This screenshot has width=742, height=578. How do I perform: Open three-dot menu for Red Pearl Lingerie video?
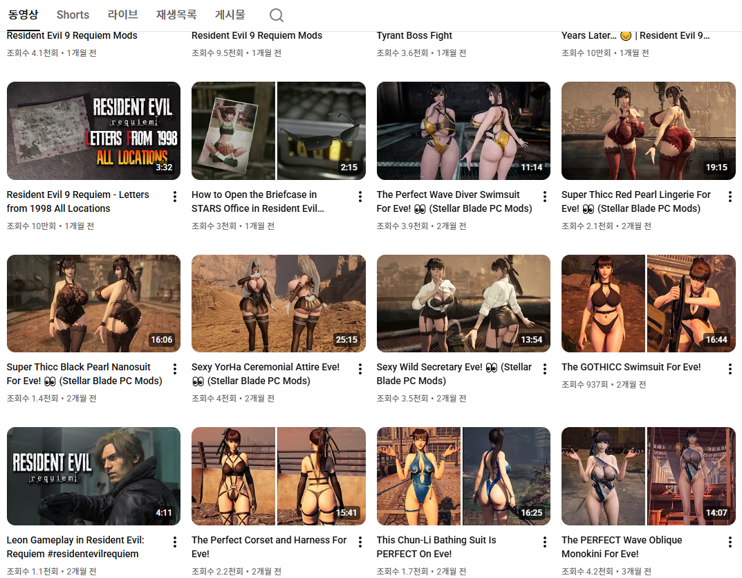pos(730,197)
